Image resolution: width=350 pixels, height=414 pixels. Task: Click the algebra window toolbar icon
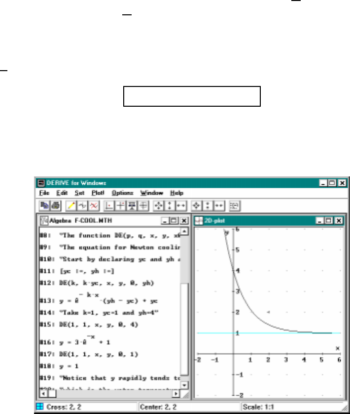pyautogui.click(x=234, y=206)
